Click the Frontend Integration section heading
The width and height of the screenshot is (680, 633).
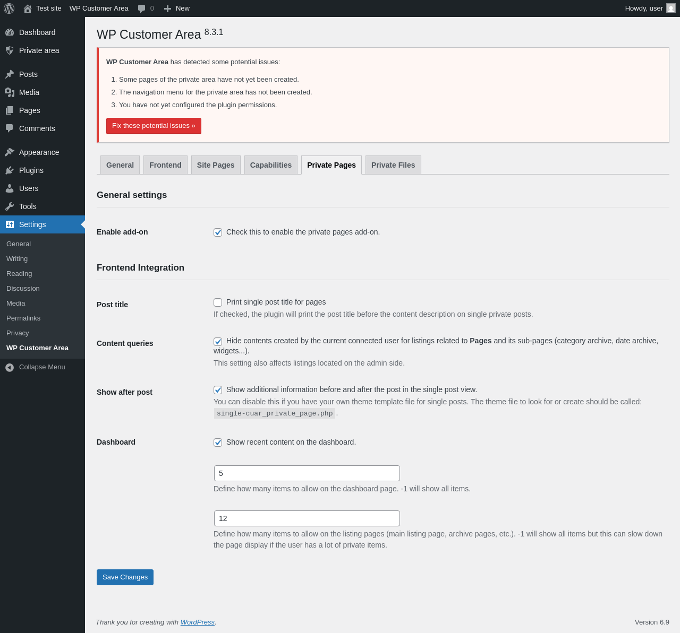[x=140, y=268]
